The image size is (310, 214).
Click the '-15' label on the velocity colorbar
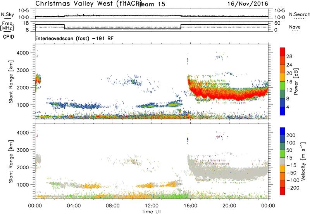click(291, 165)
